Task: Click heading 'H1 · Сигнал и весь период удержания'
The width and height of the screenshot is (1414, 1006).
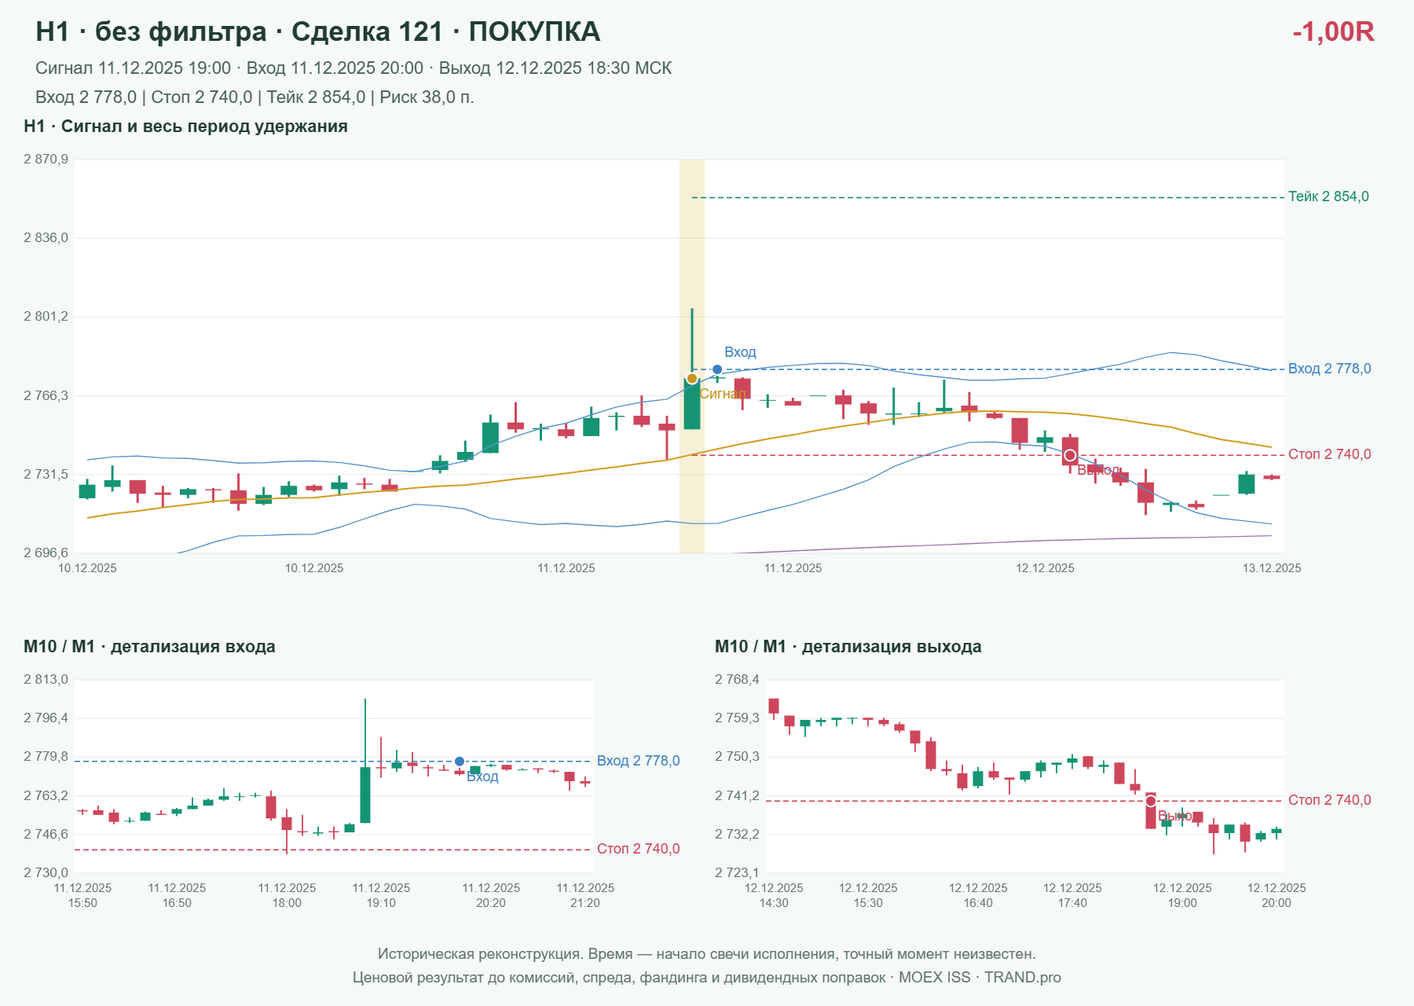Action: click(x=185, y=127)
